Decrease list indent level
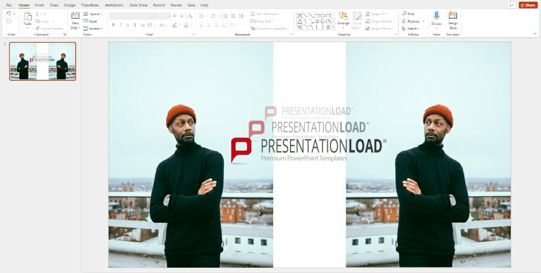541x273 pixels. coord(225,16)
